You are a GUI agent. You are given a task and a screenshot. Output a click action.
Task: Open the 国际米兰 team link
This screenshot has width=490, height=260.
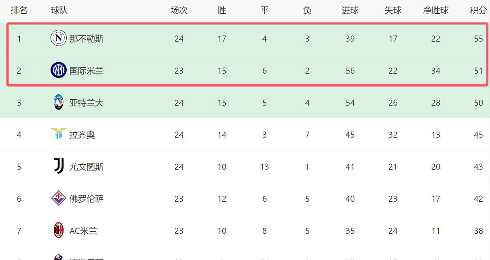(x=86, y=71)
